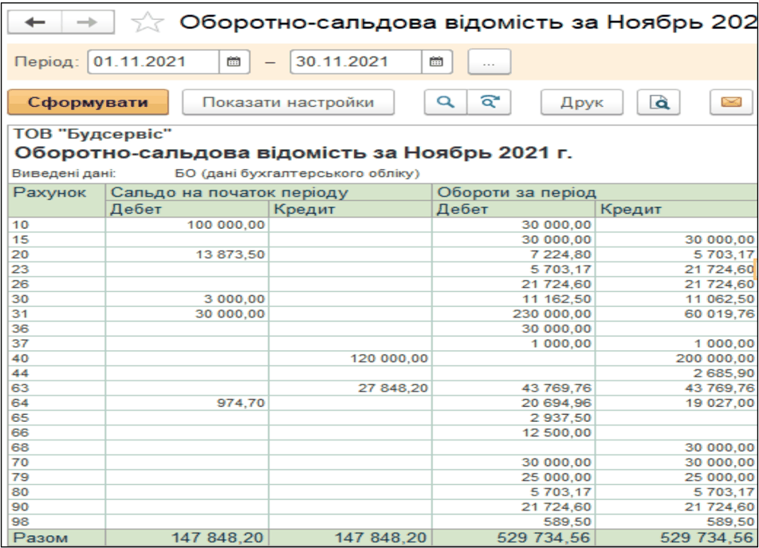Open period selection with the ellipsis button
Viewport: 759px width, 548px height.
click(489, 62)
